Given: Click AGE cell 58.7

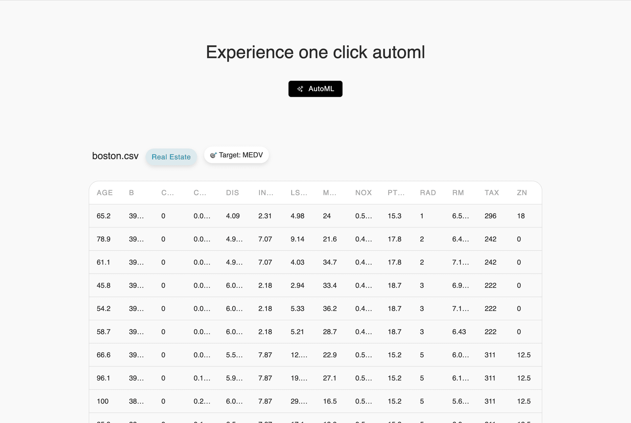Looking at the screenshot, I should [x=104, y=332].
